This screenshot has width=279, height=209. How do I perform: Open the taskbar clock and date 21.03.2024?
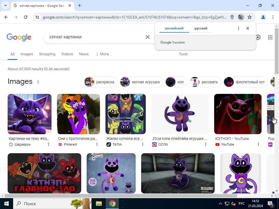point(256,204)
